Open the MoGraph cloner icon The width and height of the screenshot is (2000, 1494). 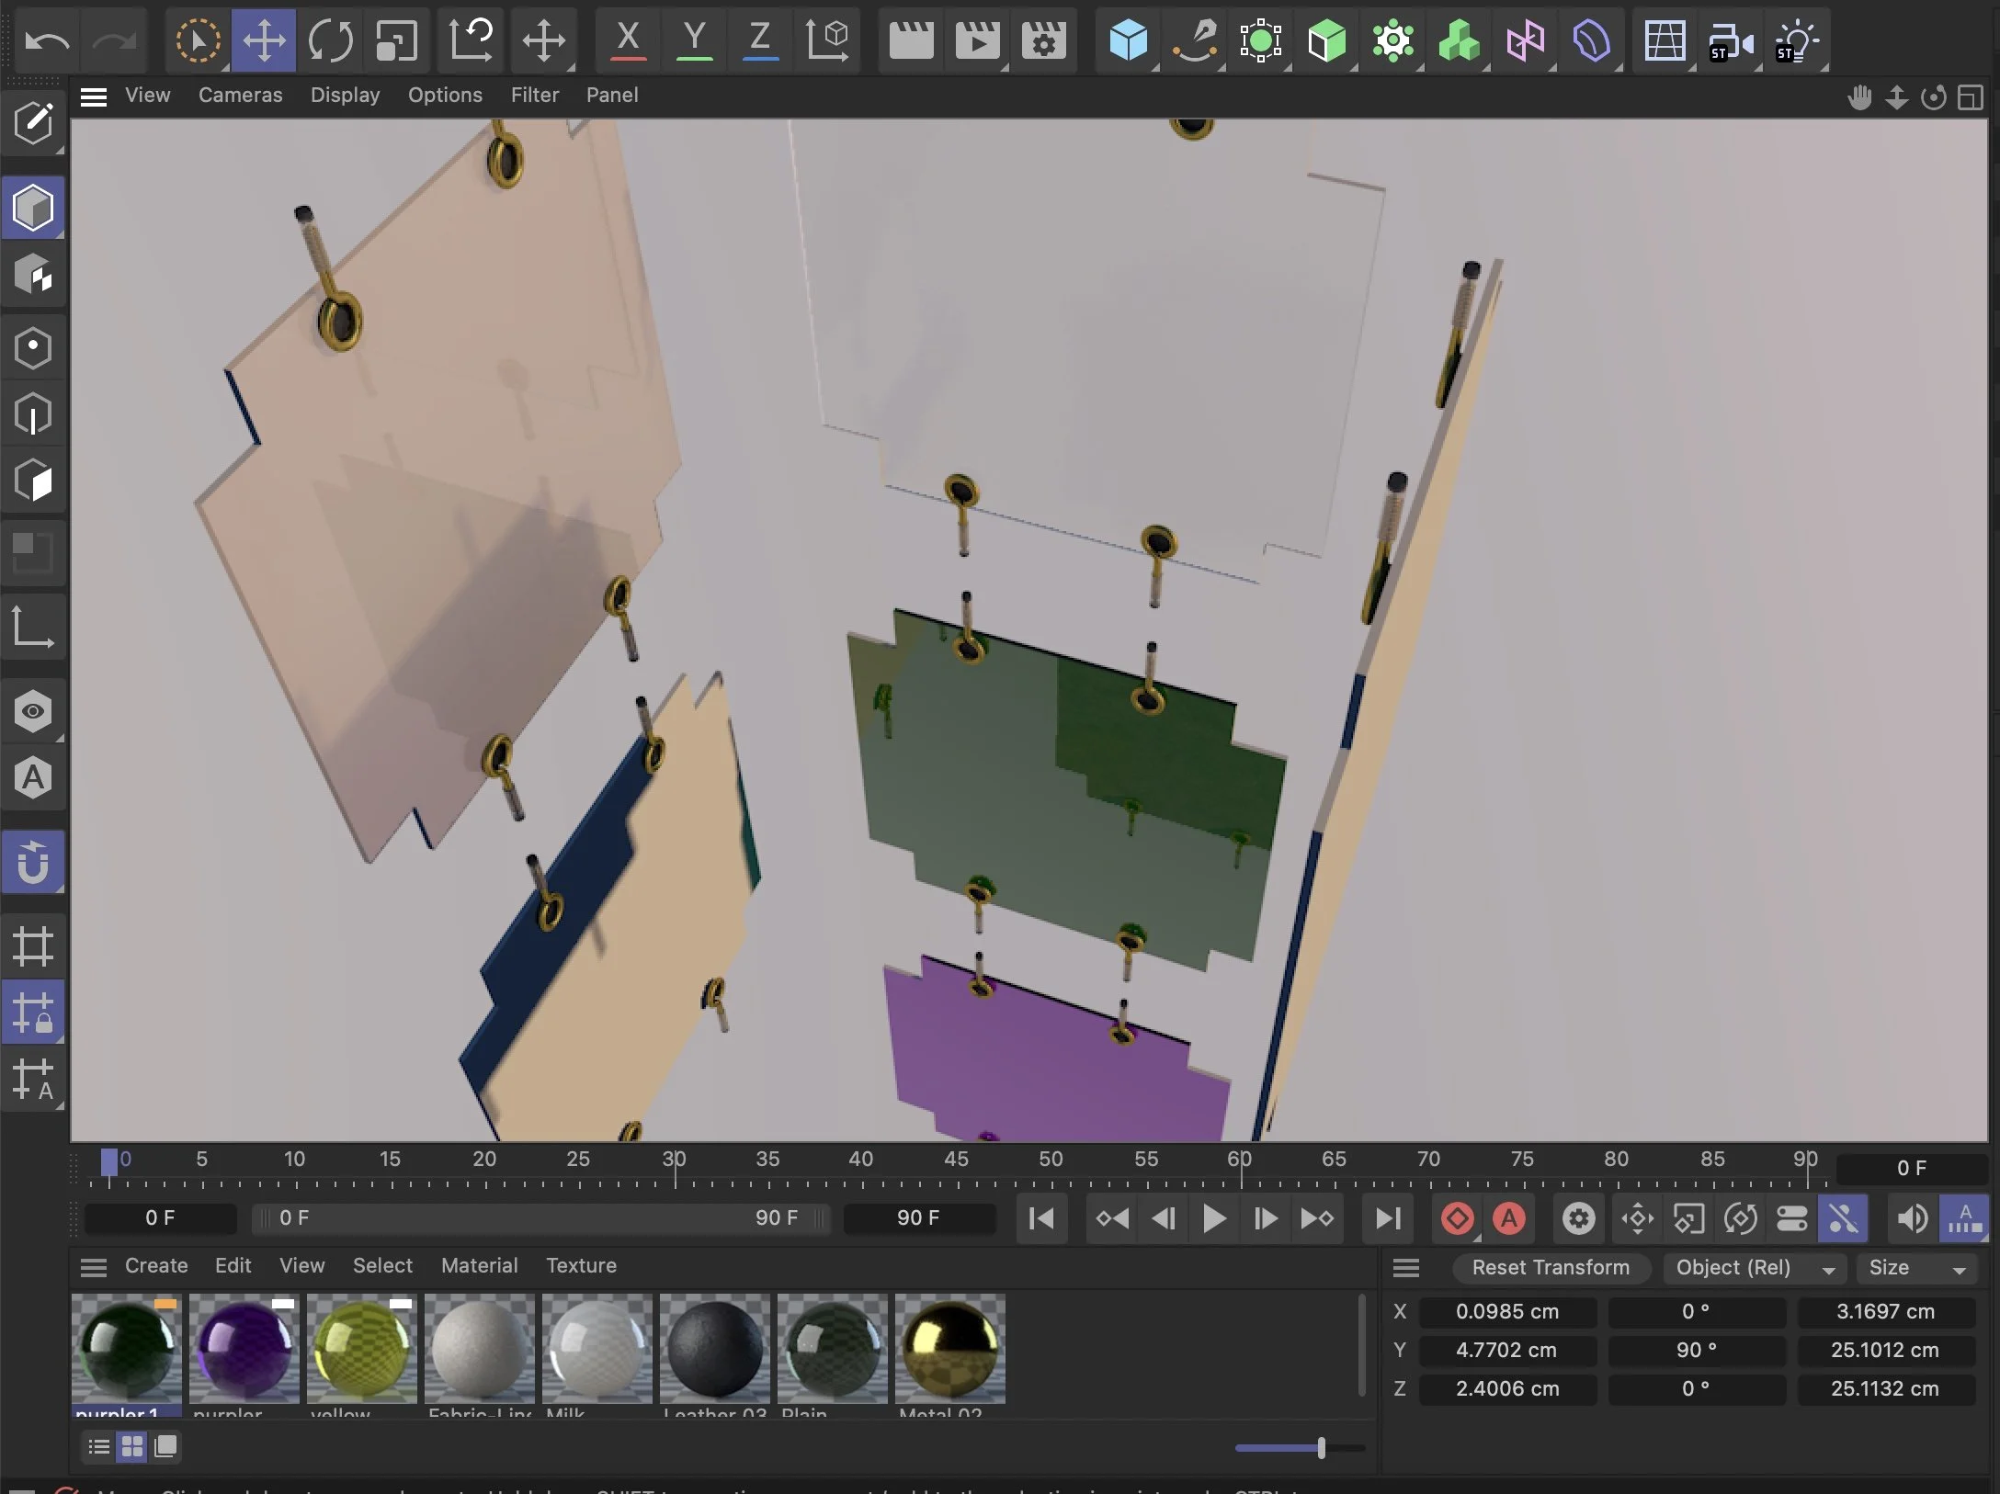click(1459, 40)
